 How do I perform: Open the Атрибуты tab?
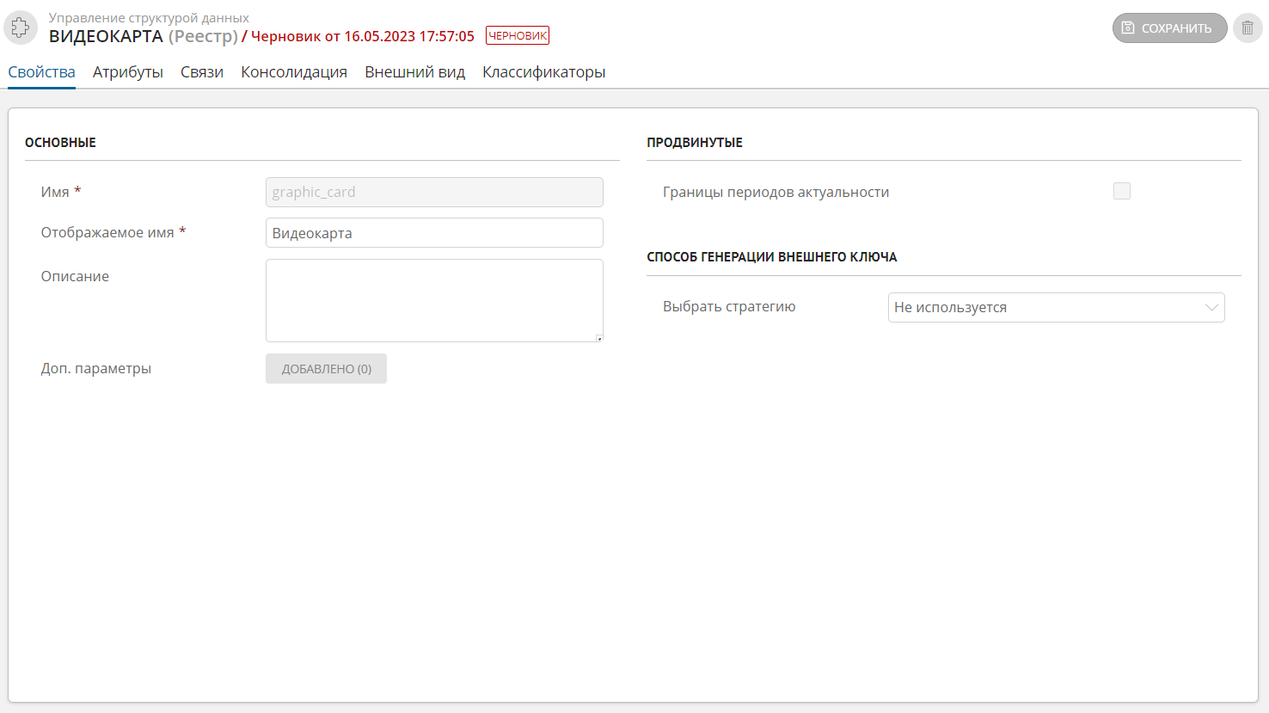click(128, 72)
